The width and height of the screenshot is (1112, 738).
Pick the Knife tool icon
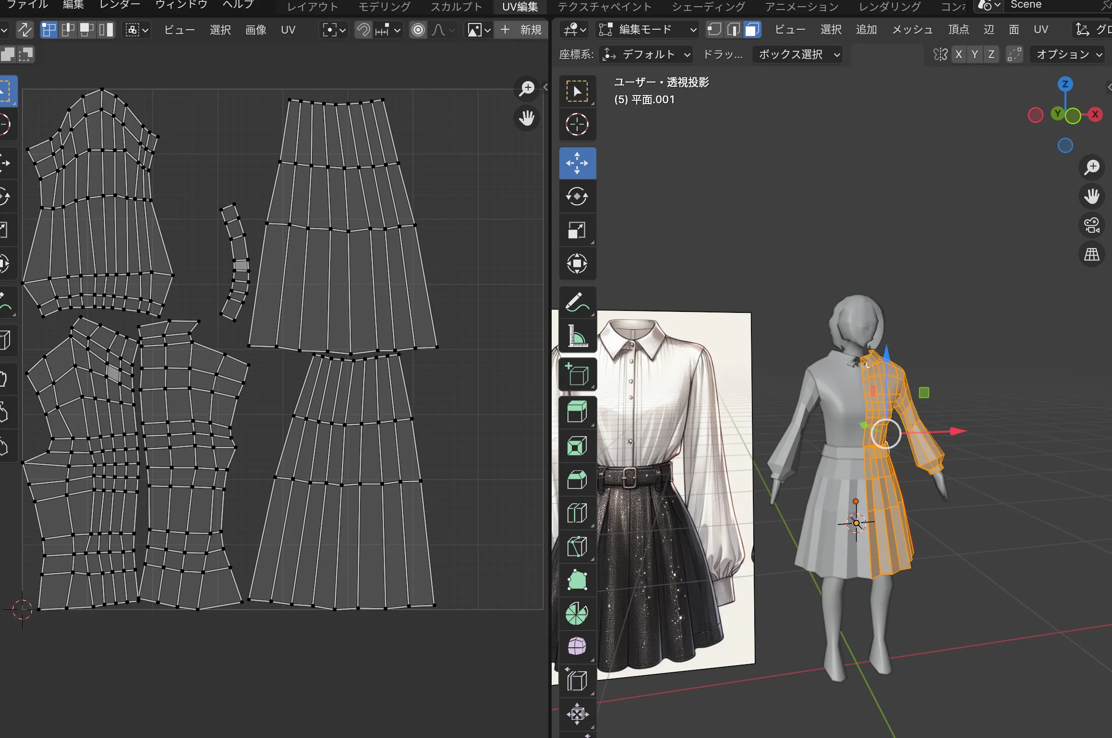[577, 547]
